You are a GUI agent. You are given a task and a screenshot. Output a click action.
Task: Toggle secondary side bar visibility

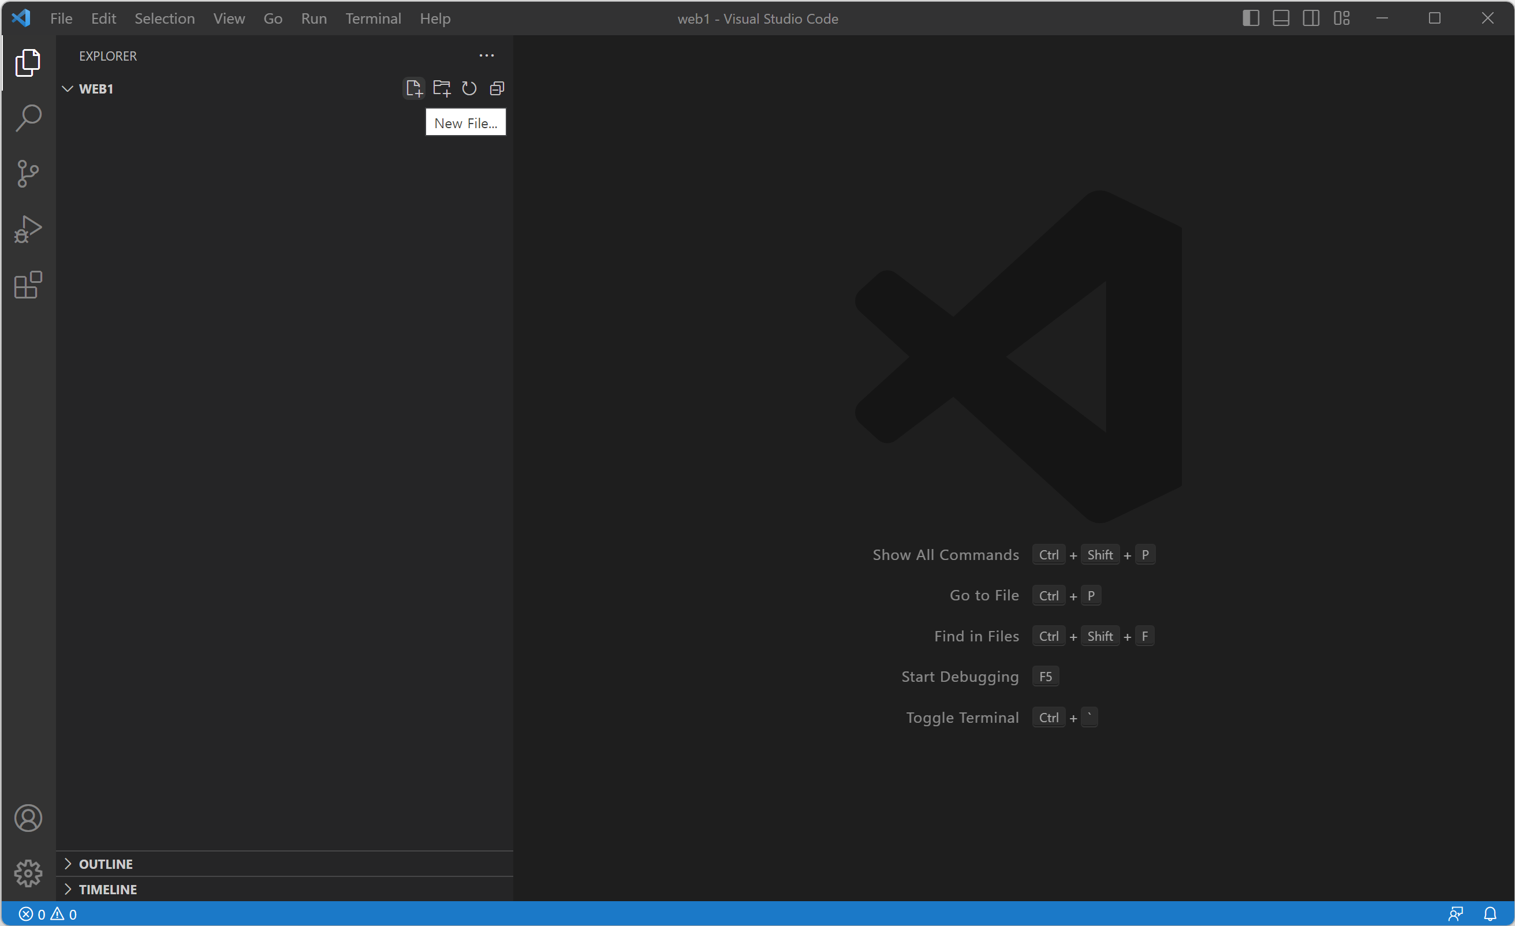point(1311,18)
